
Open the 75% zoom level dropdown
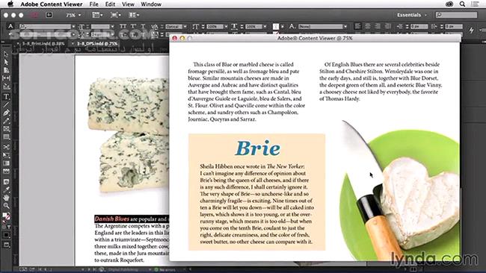(x=73, y=15)
